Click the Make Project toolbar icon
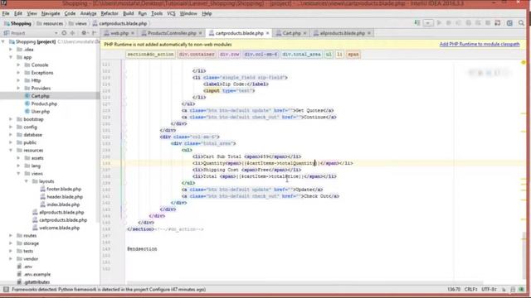 (417, 23)
